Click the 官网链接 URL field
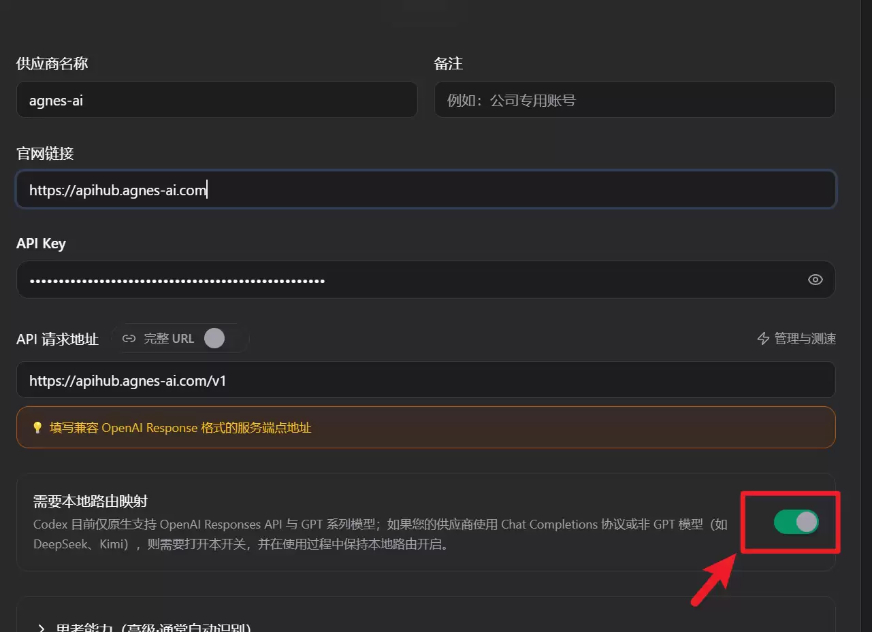 point(426,189)
